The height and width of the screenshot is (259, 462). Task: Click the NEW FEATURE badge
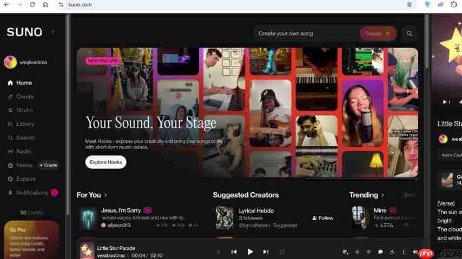pyautogui.click(x=103, y=61)
